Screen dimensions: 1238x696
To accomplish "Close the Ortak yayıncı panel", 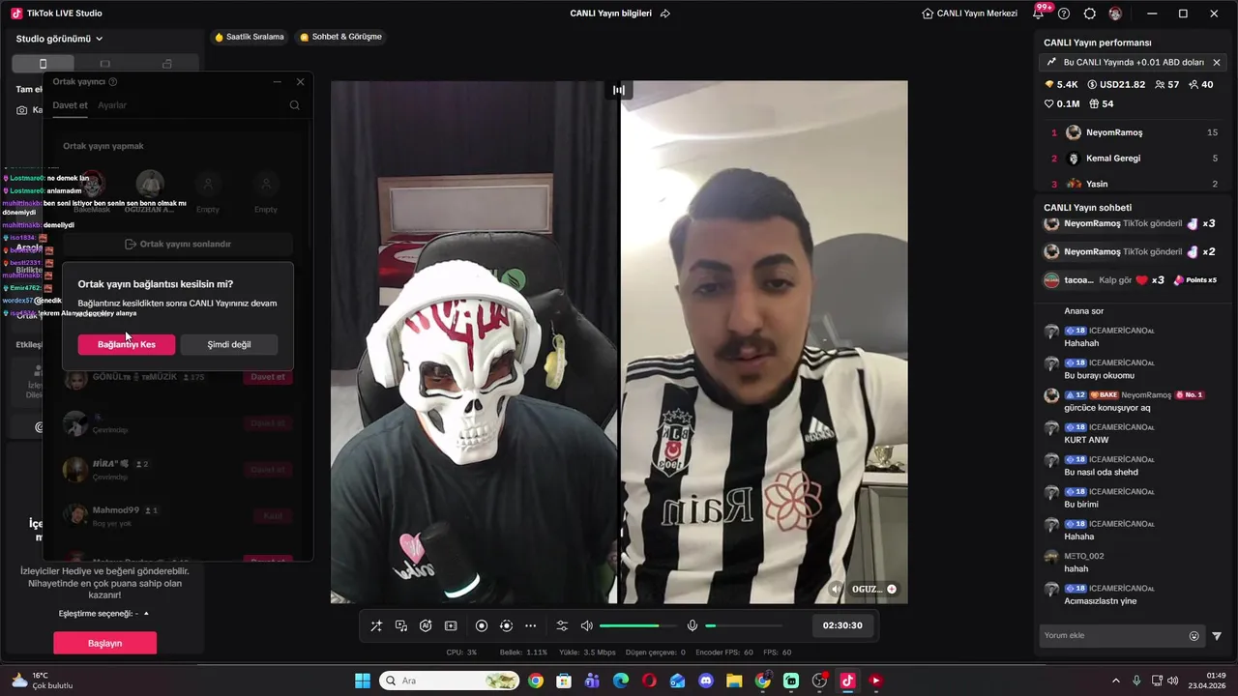I will 300,82.
